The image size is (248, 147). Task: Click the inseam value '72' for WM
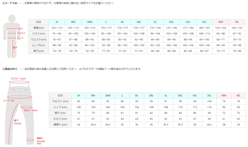click(x=224, y=113)
